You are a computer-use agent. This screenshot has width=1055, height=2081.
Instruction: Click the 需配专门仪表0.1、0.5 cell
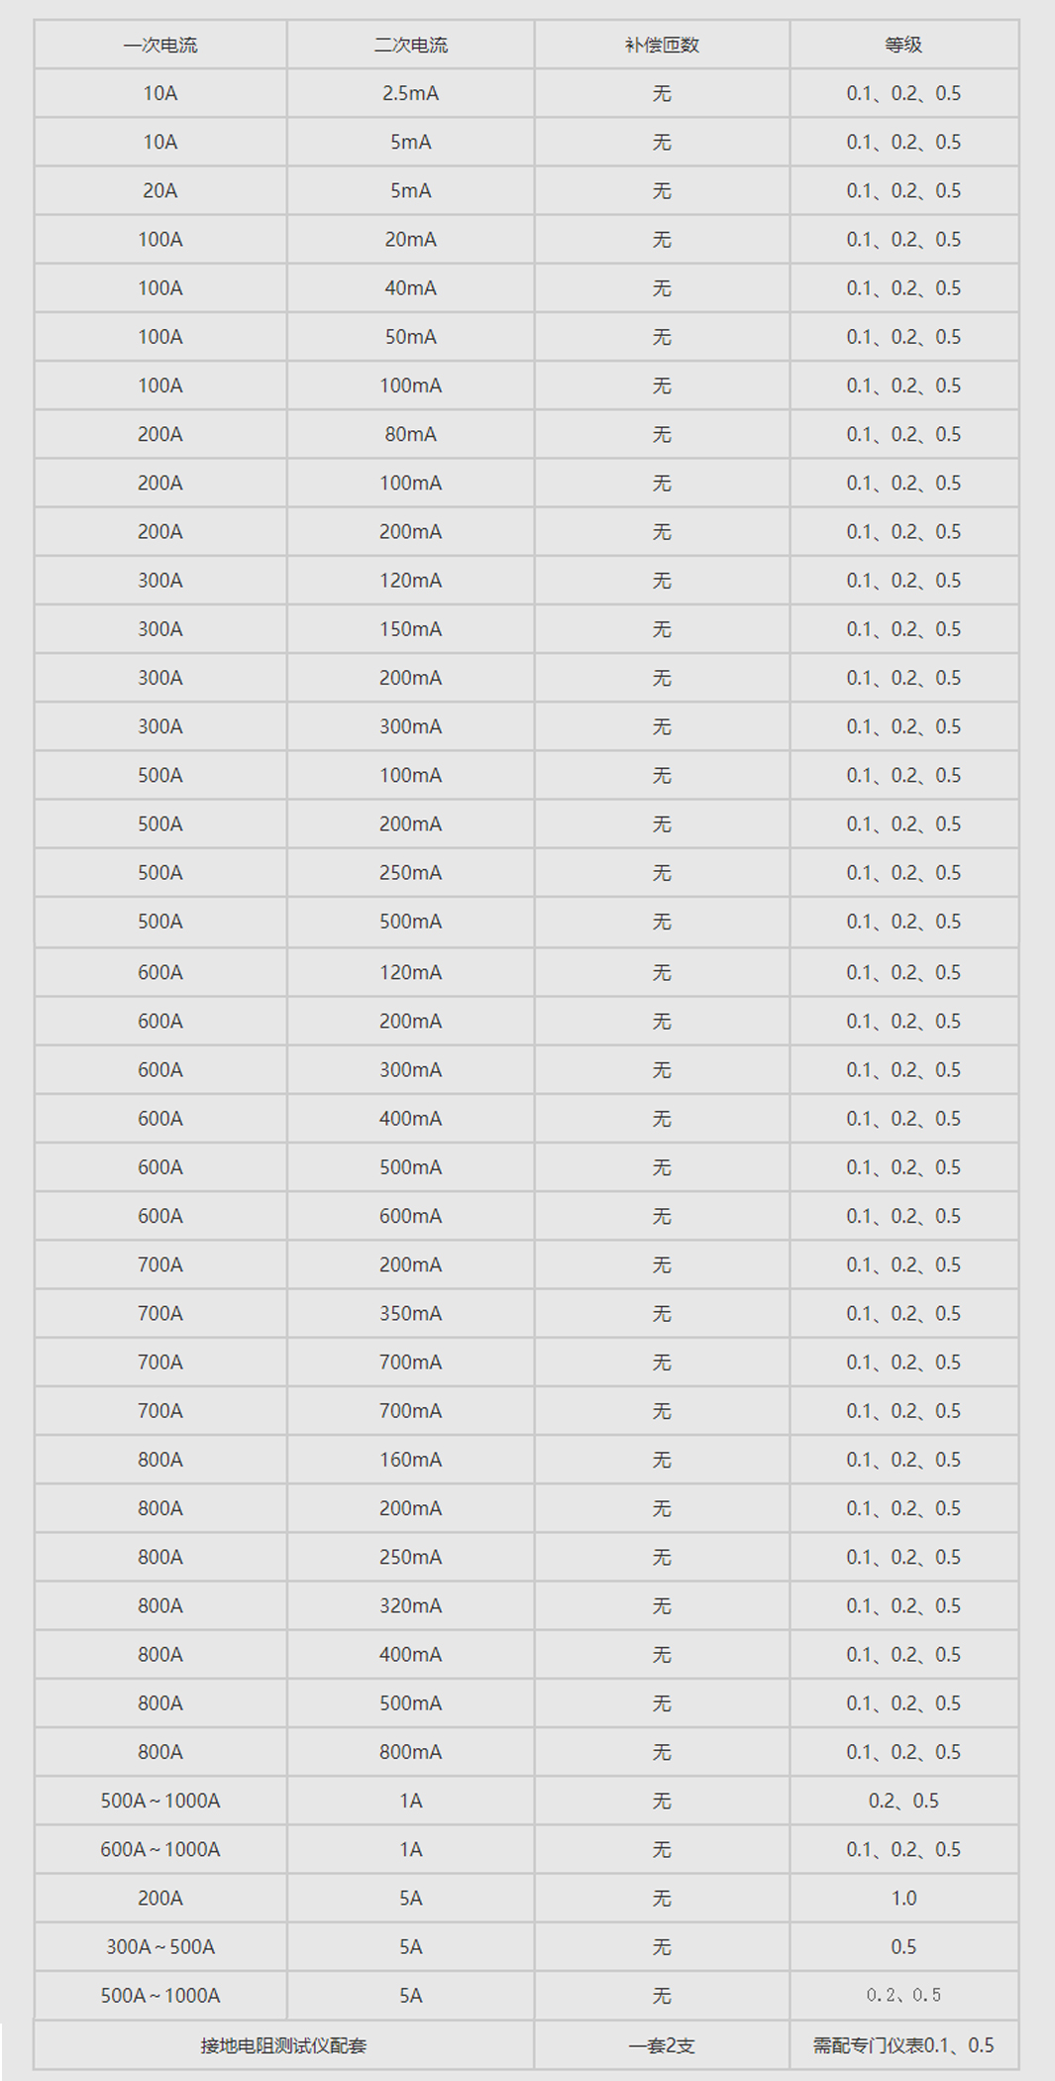click(x=903, y=2045)
